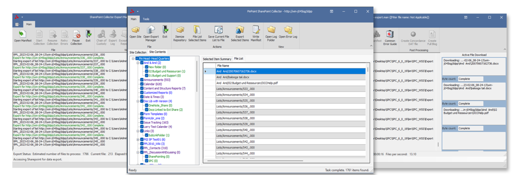The width and height of the screenshot is (519, 175).
Task: Run Itemize Repository
Action: click(x=180, y=34)
